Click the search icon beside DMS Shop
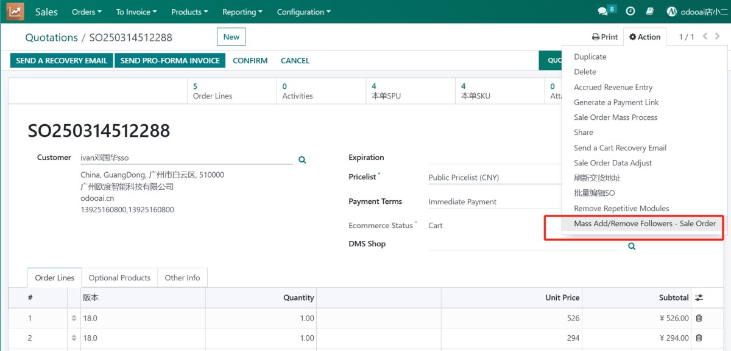This screenshot has height=351, width=731. point(632,246)
